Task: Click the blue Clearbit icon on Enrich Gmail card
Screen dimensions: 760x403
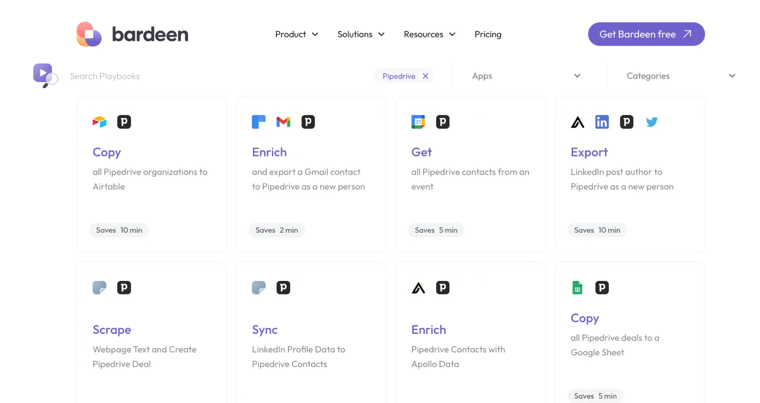Action: [259, 122]
